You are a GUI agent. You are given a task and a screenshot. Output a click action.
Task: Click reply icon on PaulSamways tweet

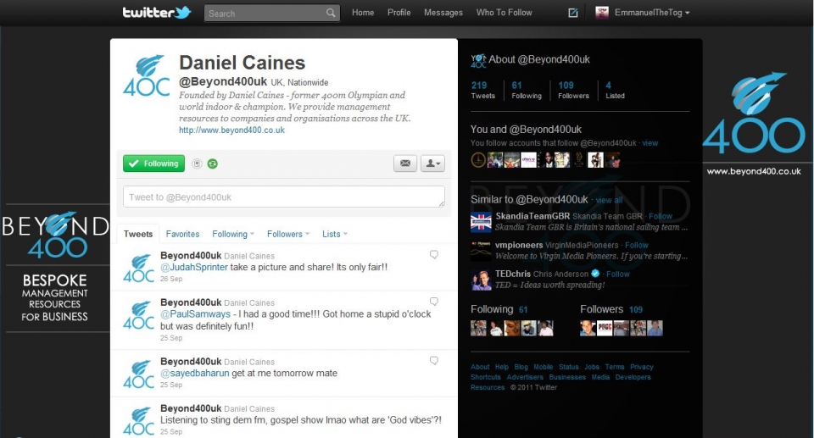click(434, 302)
